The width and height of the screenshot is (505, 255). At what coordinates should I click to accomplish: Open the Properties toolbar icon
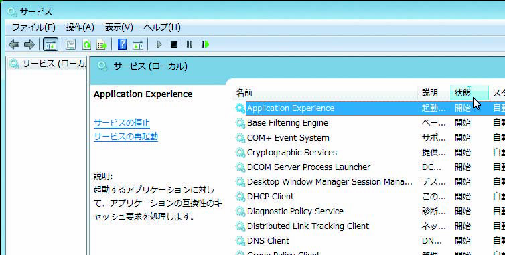[x=70, y=44]
